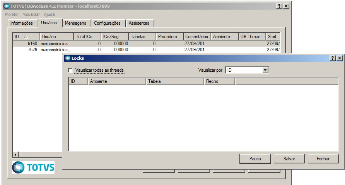Open the Ajuda menu
345x185 pixels.
coord(49,14)
